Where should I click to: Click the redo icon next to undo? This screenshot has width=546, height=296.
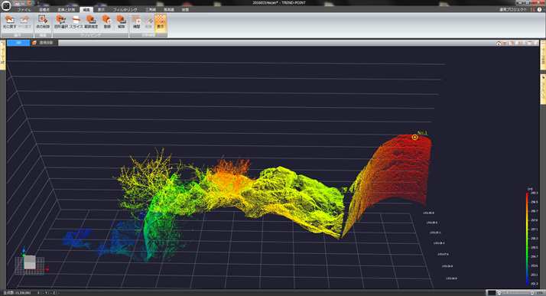coord(24,22)
